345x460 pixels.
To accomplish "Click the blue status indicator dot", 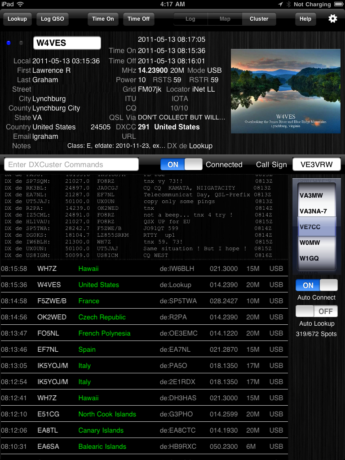I will pyautogui.click(x=9, y=43).
